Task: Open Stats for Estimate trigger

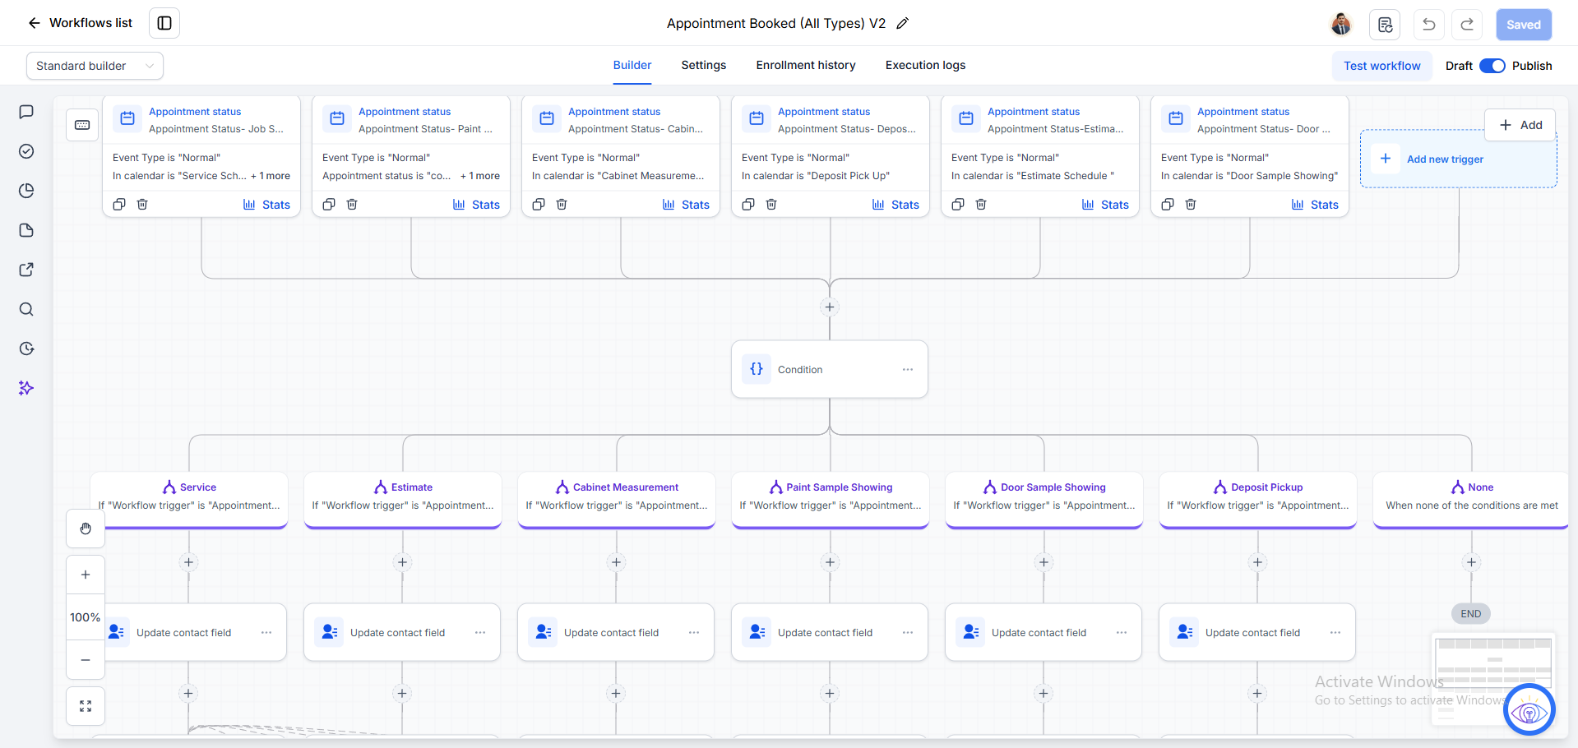Action: pyautogui.click(x=1105, y=205)
